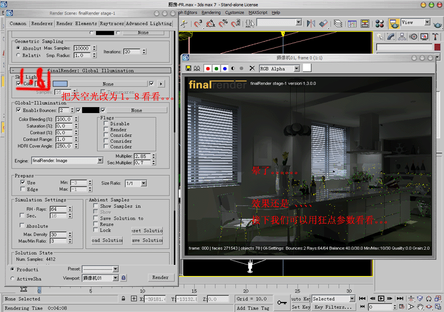Switch to Modify command panel tab

tap(391, 37)
